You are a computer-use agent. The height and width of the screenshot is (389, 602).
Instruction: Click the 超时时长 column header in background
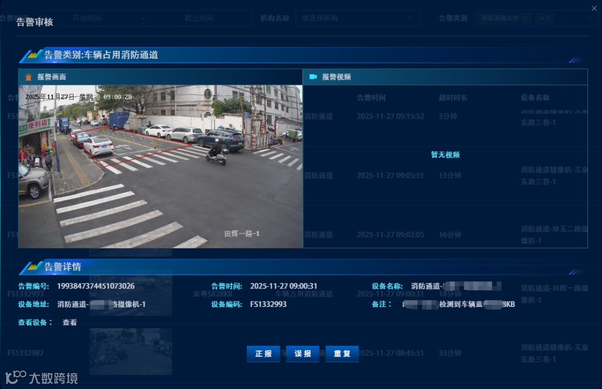coord(453,98)
